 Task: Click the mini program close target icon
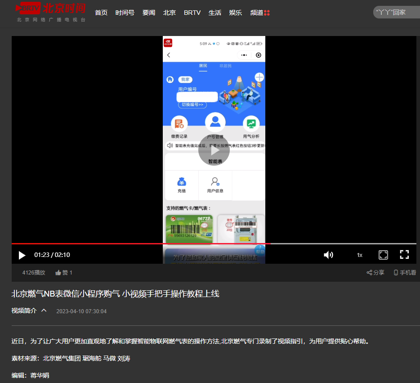pyautogui.click(x=258, y=55)
